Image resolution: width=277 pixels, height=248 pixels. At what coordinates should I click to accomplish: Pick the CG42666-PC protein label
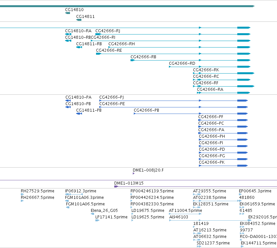coord(211,123)
